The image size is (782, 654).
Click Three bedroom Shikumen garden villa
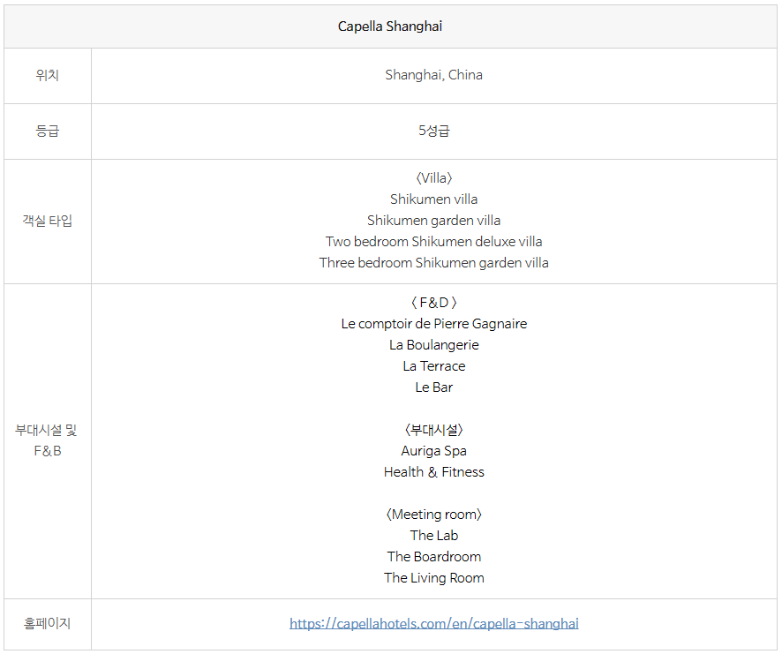434,263
